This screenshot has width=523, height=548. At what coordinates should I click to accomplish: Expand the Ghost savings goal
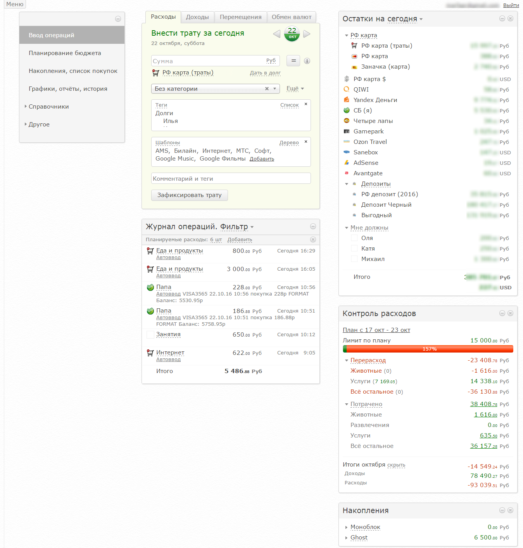347,538
